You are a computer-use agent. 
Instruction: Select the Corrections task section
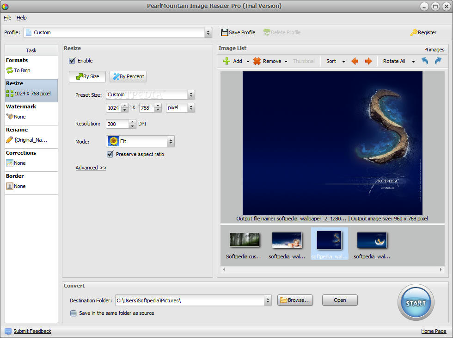31,160
